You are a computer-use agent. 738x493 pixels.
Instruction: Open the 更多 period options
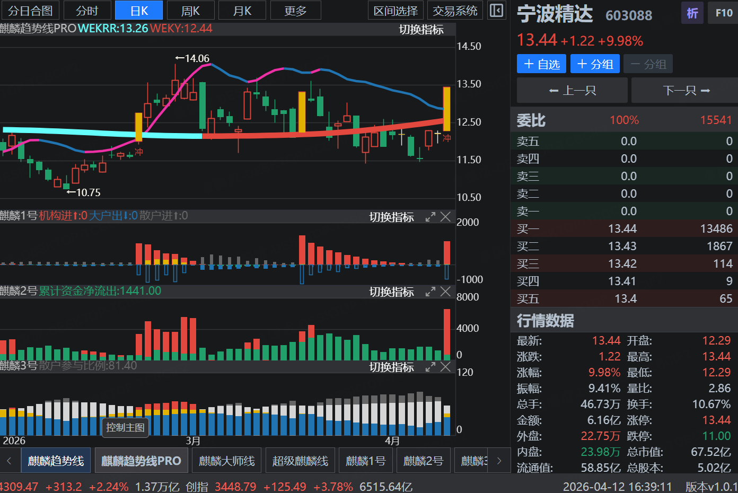coord(295,11)
